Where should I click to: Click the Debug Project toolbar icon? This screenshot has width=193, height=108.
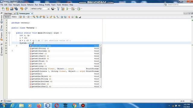pos(73,9)
